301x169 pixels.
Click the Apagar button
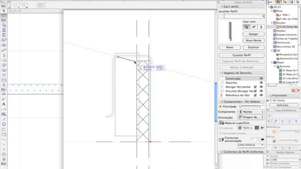tap(253, 34)
